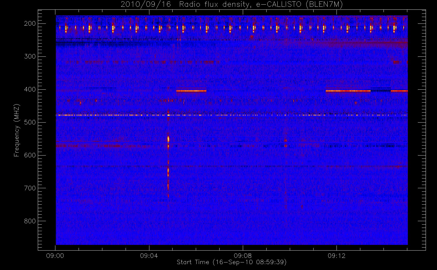Image resolution: width=437 pixels, height=270 pixels.
Task: Click the 'Frequency (MHz)' axis label
Action: tap(17, 130)
